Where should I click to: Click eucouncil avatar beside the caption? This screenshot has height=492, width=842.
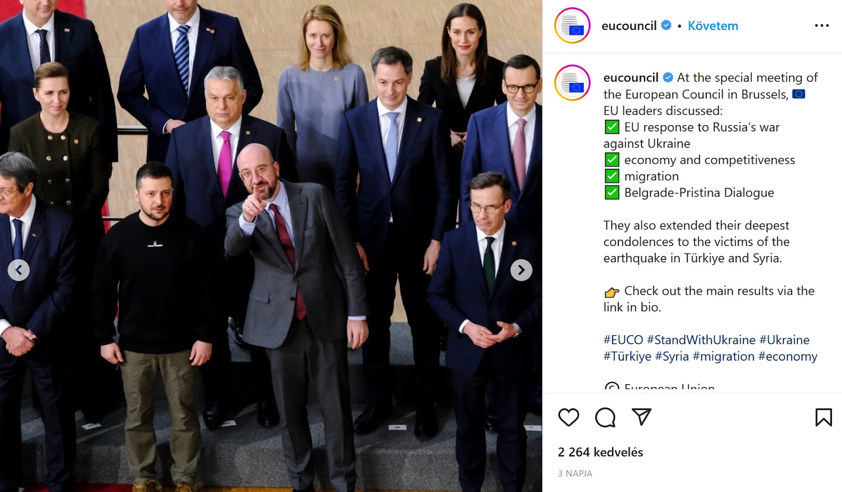pos(572,83)
